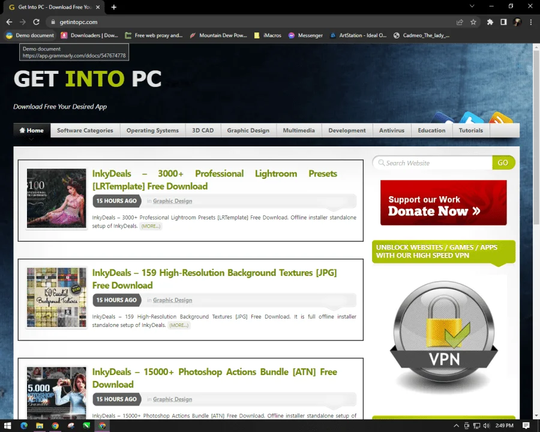Viewport: 540px width, 432px height.
Task: Open the Multimedia menu item
Action: 299,131
